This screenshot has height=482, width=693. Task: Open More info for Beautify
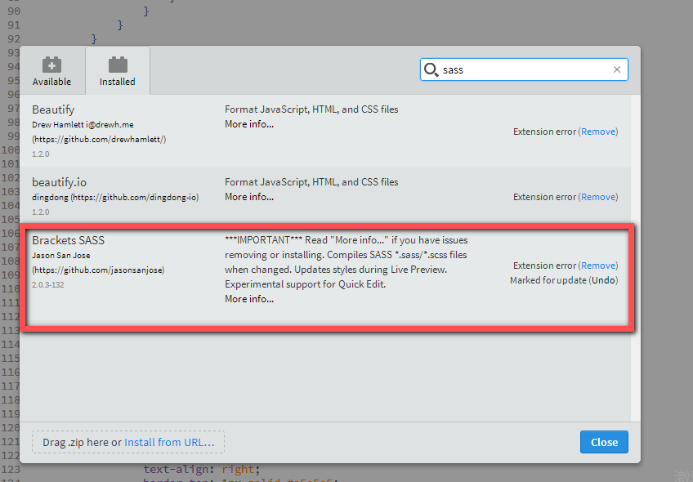click(x=249, y=124)
